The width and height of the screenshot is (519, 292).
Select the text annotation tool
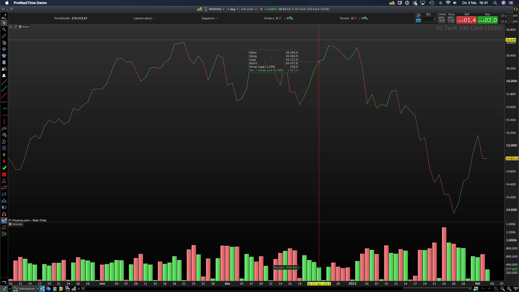tap(4, 148)
